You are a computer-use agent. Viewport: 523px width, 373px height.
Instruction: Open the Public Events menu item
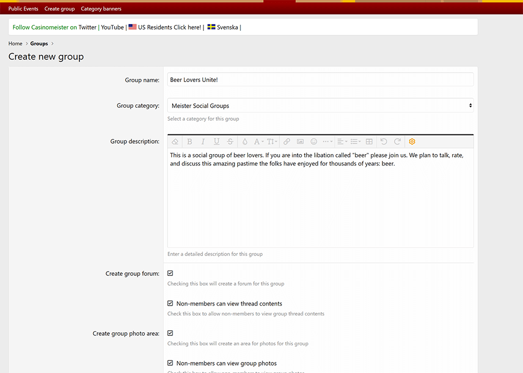(24, 9)
